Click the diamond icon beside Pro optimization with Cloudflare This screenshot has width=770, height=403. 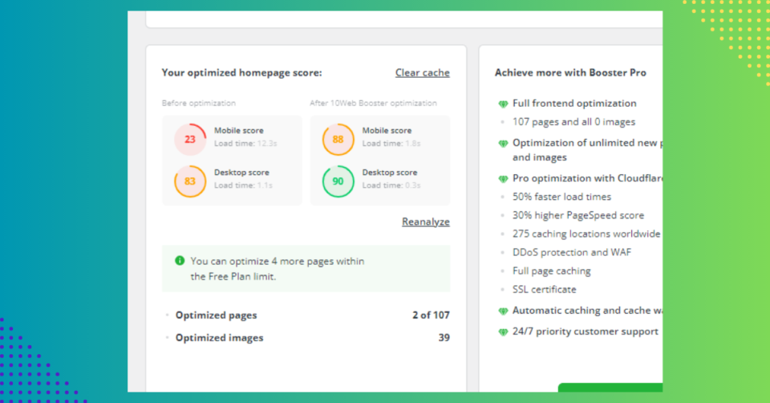[503, 179]
